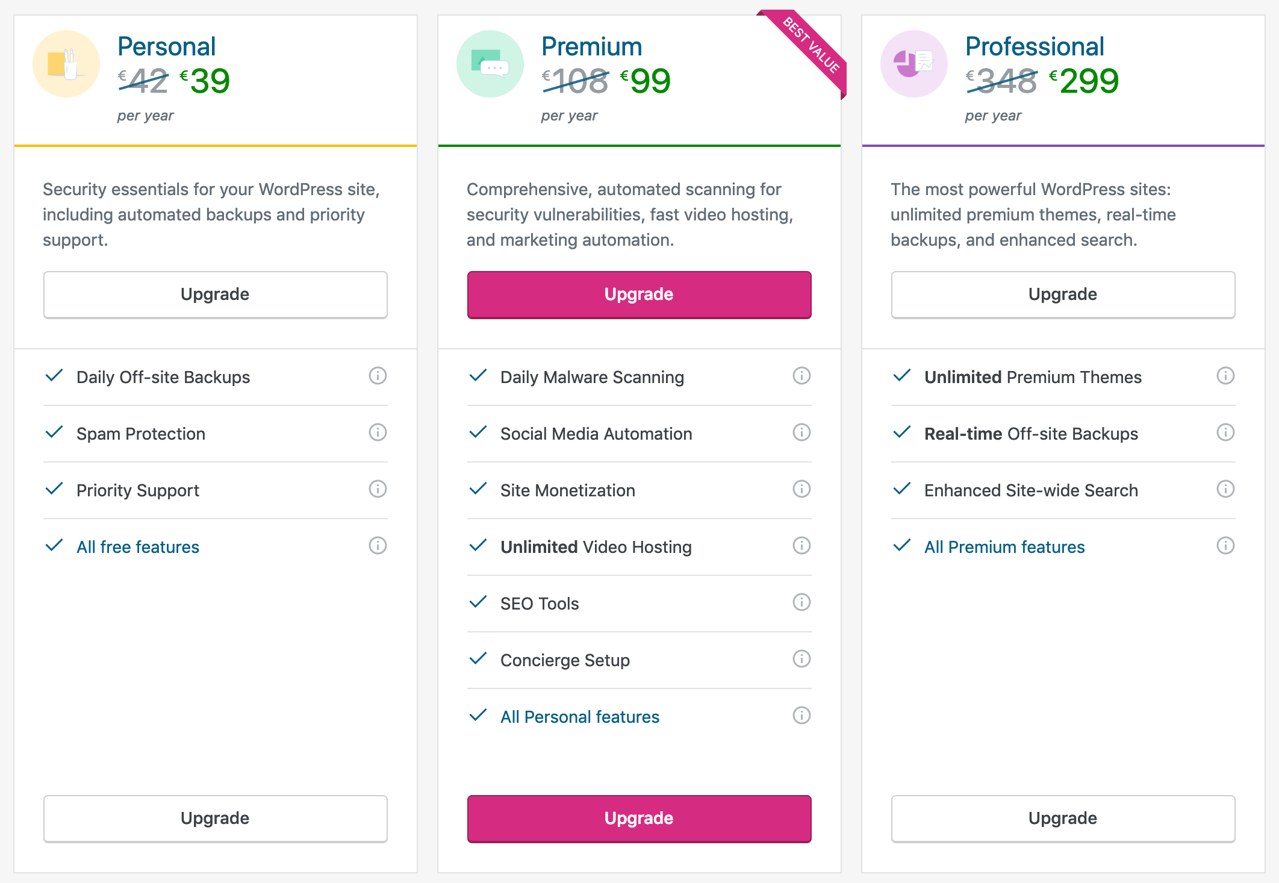Click the Professional plan pie chart icon

(914, 64)
